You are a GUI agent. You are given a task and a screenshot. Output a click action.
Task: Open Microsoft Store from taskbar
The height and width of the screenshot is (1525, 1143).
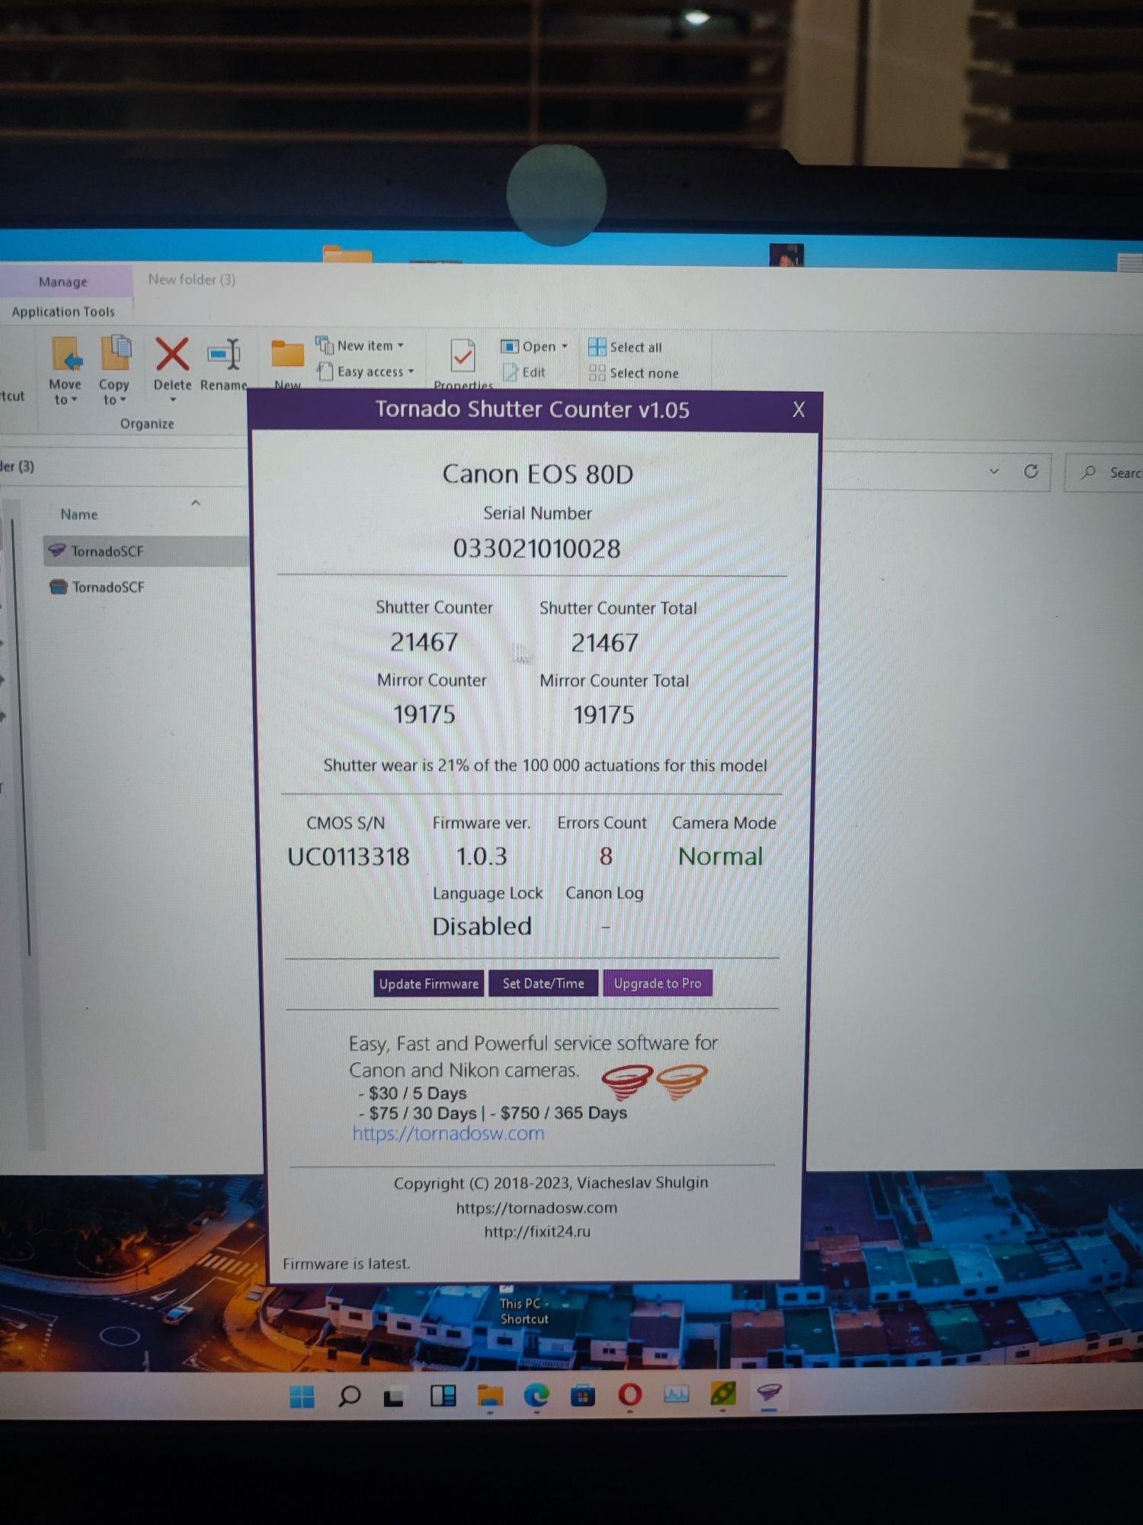(583, 1395)
